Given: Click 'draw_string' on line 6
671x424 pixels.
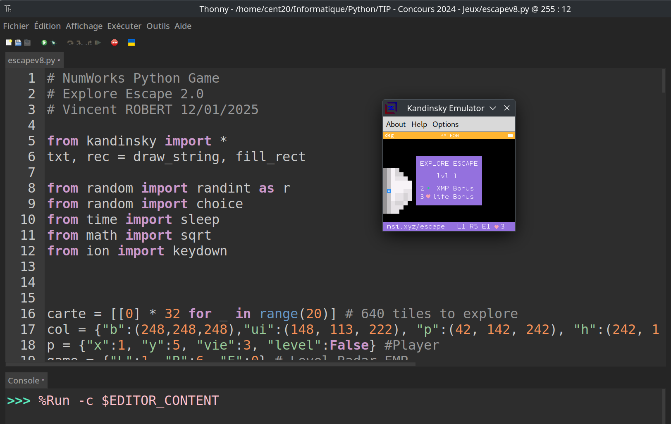Looking at the screenshot, I should 177,157.
